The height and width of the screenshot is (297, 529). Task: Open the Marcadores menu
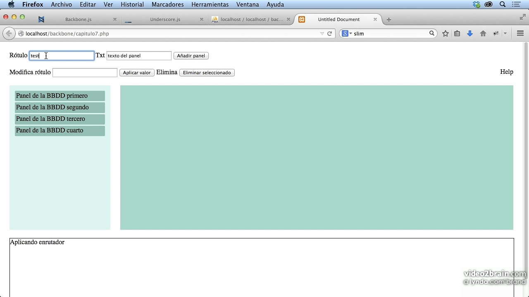[x=167, y=5]
